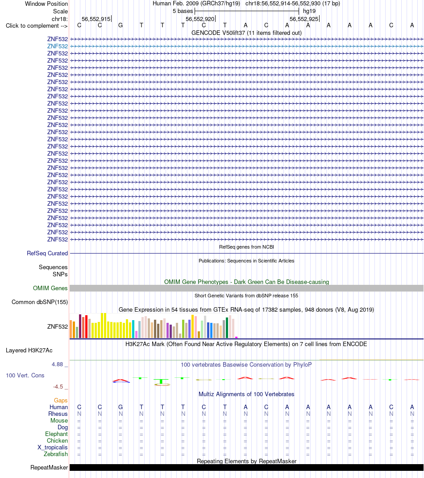Screen dimensions: 424x478
Task: Click the "Rhesus" alignment row label
Action: [58, 414]
